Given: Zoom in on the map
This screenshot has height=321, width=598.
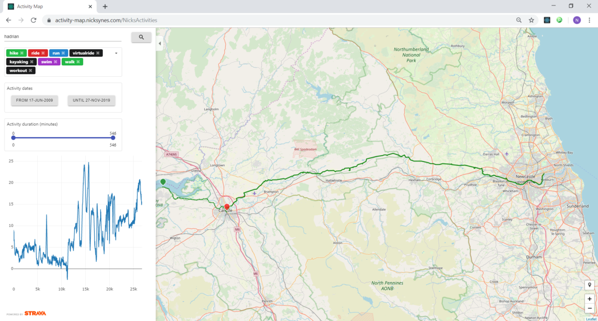Looking at the screenshot, I should 590,299.
